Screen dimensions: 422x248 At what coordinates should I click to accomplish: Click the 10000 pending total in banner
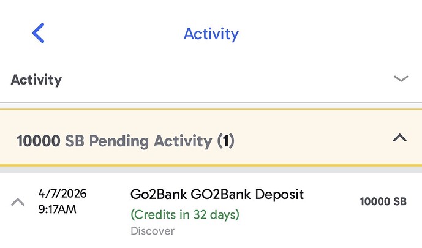[x=39, y=141]
